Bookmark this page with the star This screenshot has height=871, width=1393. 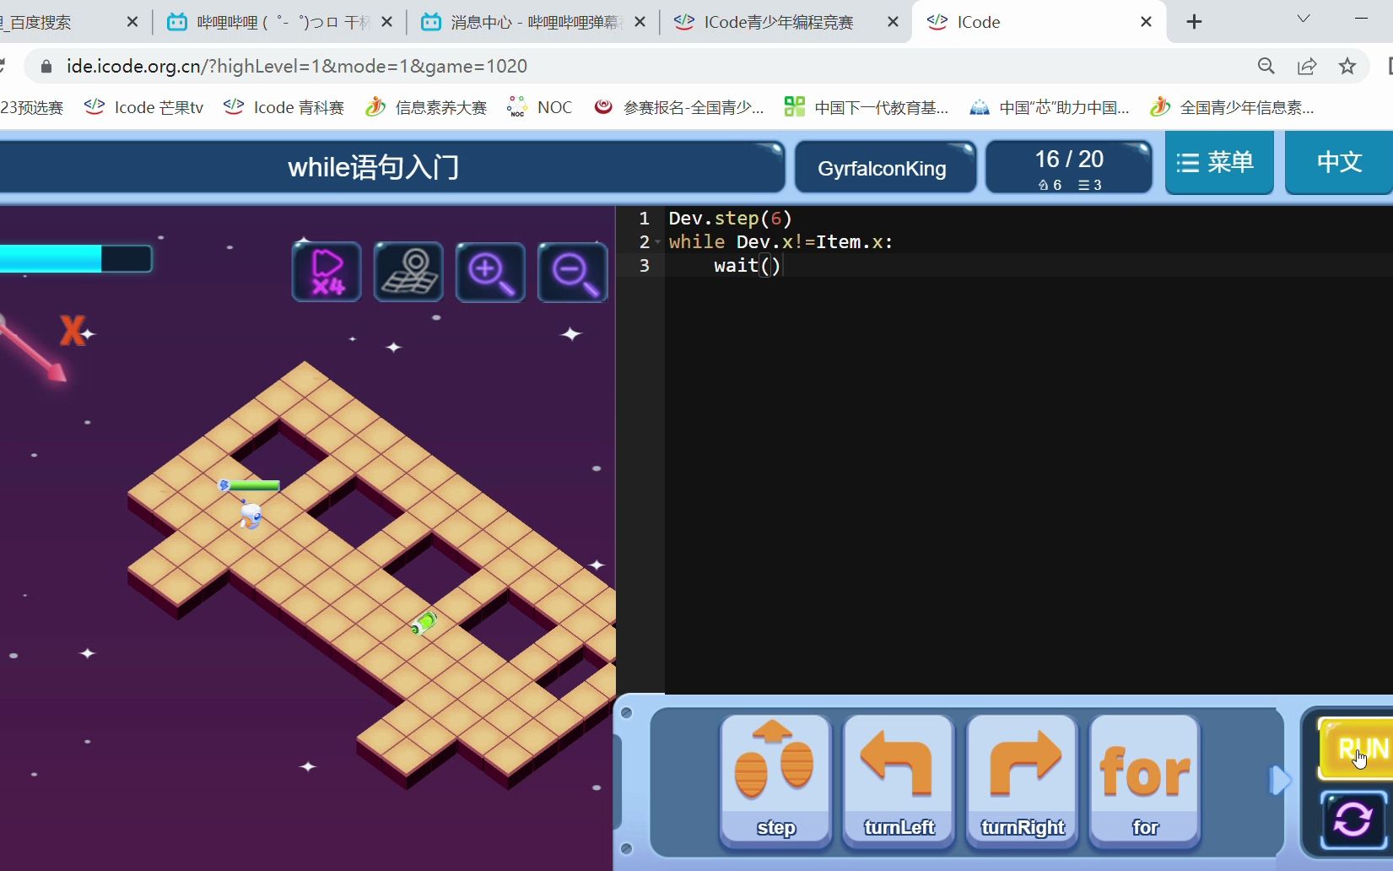coord(1347,66)
